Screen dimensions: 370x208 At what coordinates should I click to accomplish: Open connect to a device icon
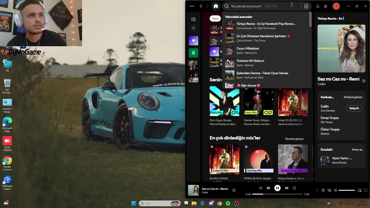[x=329, y=190]
